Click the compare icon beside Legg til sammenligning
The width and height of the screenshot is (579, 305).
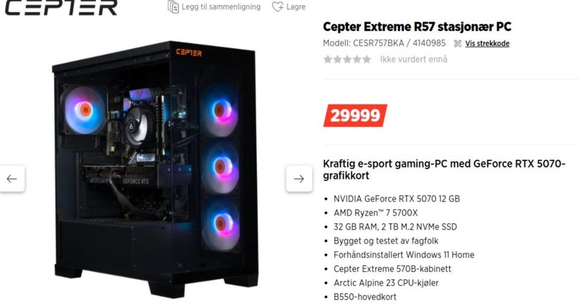click(173, 7)
